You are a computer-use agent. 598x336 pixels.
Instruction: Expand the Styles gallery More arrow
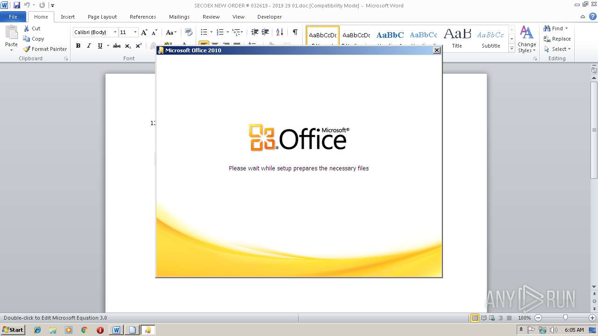click(512, 49)
